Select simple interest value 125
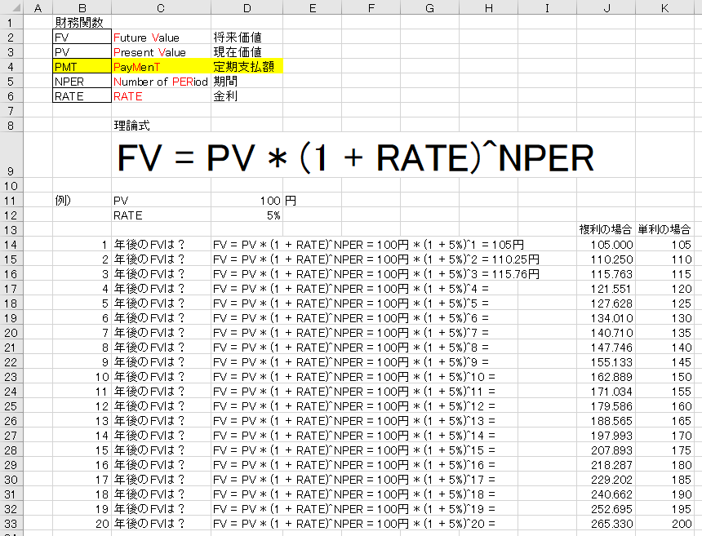Screen dimensions: 702x536 pos(664,303)
